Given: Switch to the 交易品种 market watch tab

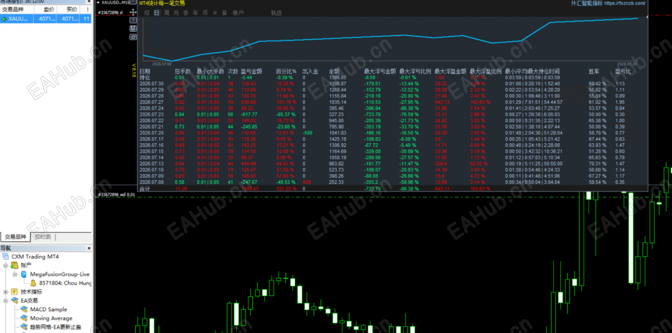Looking at the screenshot, I should pos(16,237).
